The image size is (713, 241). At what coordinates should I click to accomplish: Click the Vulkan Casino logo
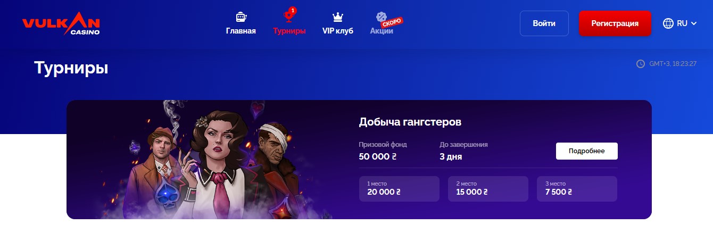[61, 23]
